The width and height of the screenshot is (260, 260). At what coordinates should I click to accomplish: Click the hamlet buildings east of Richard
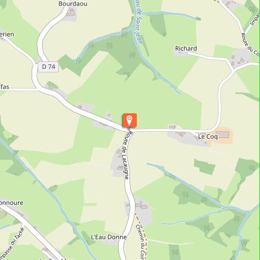click(241, 58)
